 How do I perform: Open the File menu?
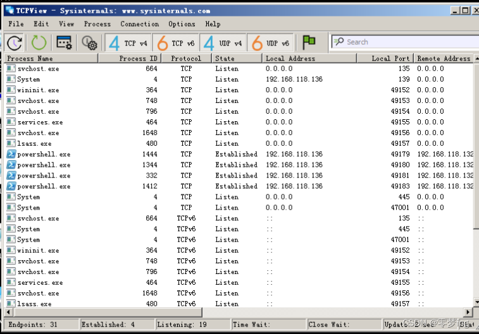click(x=16, y=24)
